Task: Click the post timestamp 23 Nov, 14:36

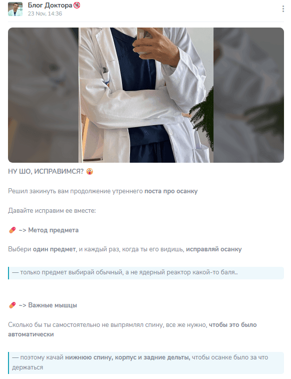Action: (x=45, y=14)
